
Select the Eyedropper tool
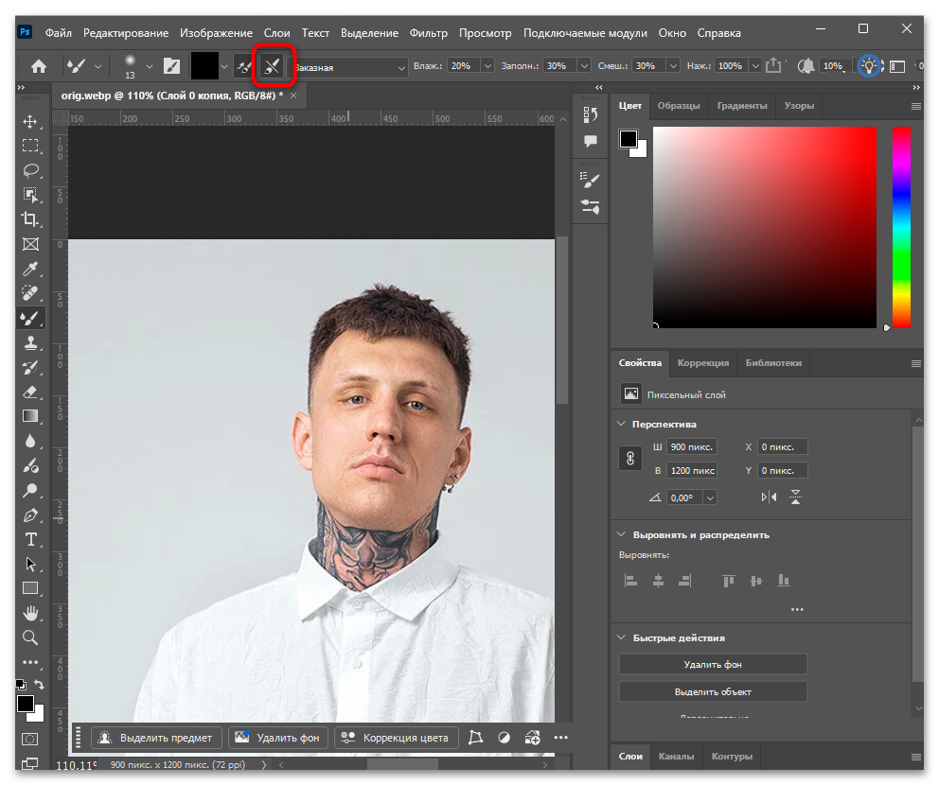tap(30, 269)
